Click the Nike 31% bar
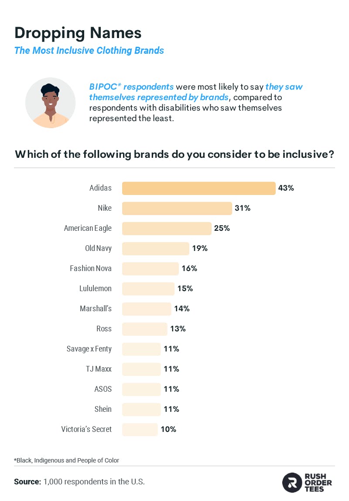Viewport: 349px width, 501px height. click(x=177, y=209)
